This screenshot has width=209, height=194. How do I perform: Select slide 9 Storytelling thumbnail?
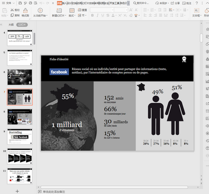20,137
